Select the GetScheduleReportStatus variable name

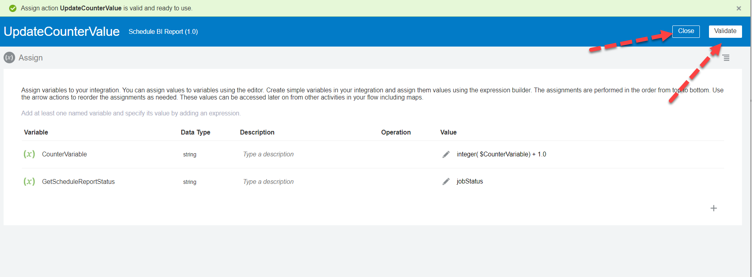(78, 182)
